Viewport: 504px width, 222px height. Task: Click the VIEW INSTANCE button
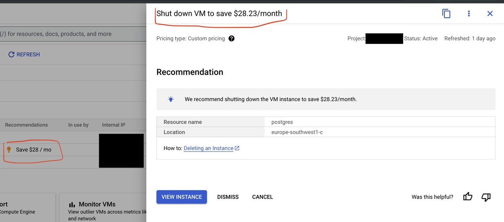181,197
